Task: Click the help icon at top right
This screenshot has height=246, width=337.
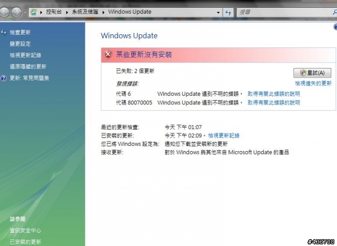Action: (x=335, y=27)
